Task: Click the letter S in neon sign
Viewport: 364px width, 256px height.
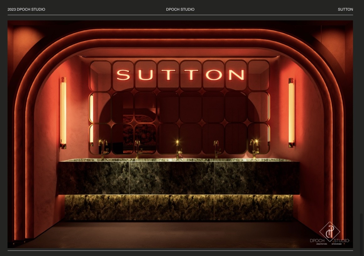Action: pos(123,75)
